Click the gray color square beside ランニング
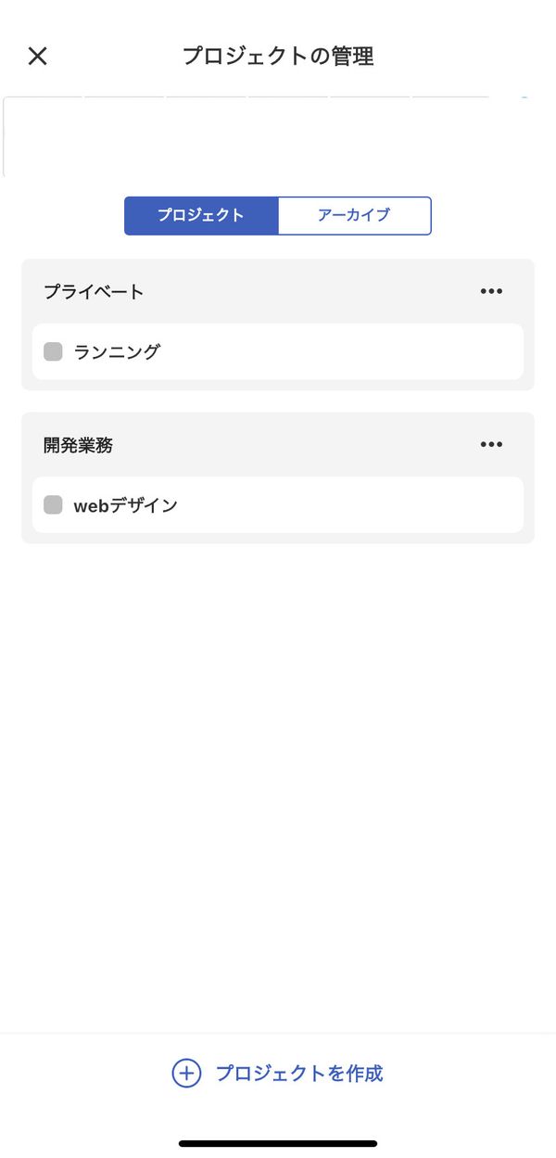The width and height of the screenshot is (556, 1158). tap(53, 351)
